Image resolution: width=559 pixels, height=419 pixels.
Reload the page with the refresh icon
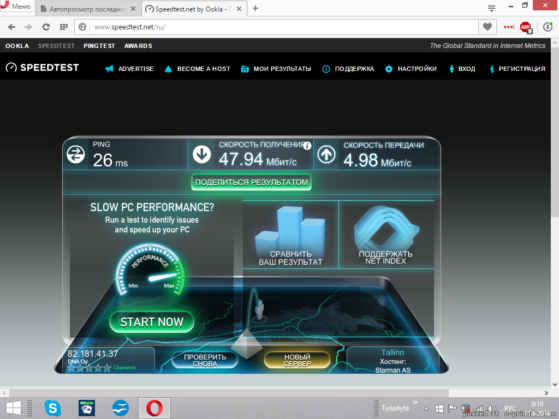(46, 27)
